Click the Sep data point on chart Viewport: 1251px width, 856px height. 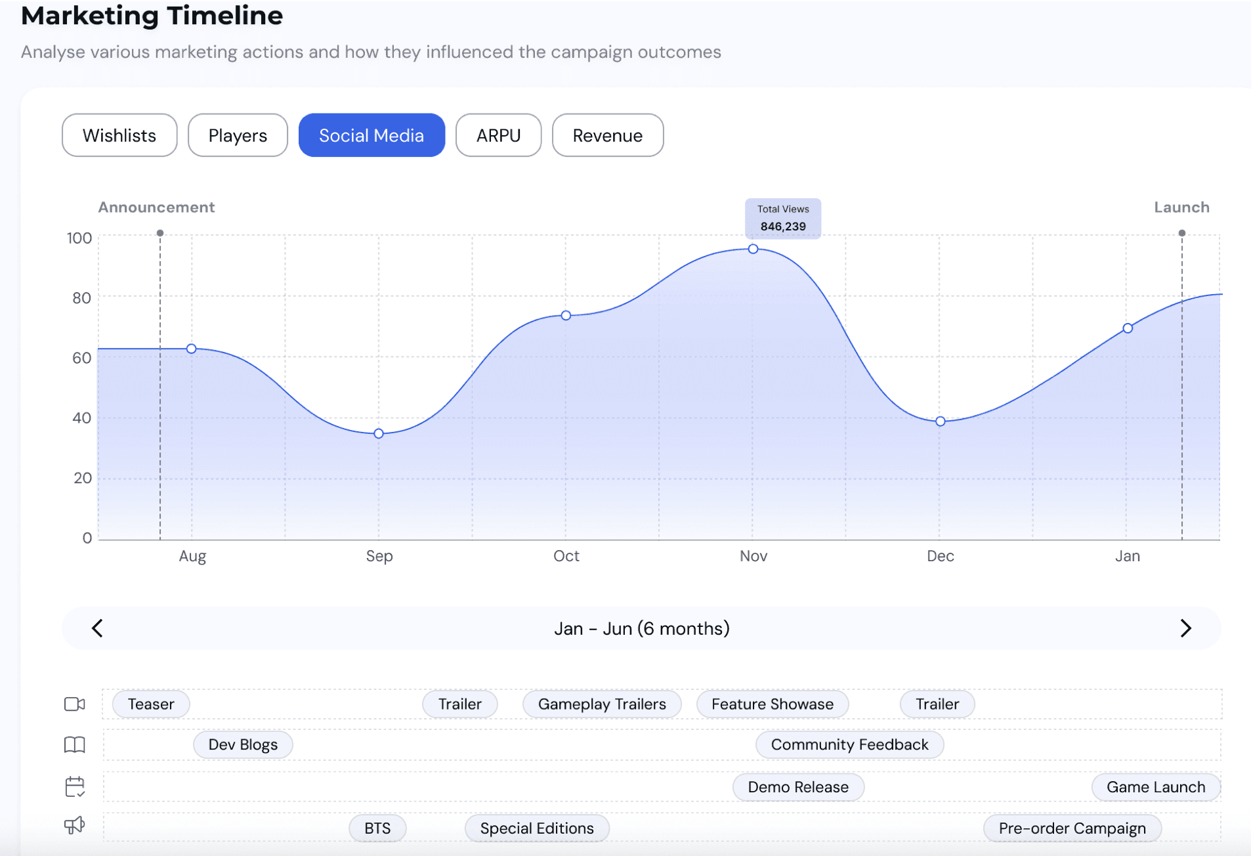pos(379,433)
